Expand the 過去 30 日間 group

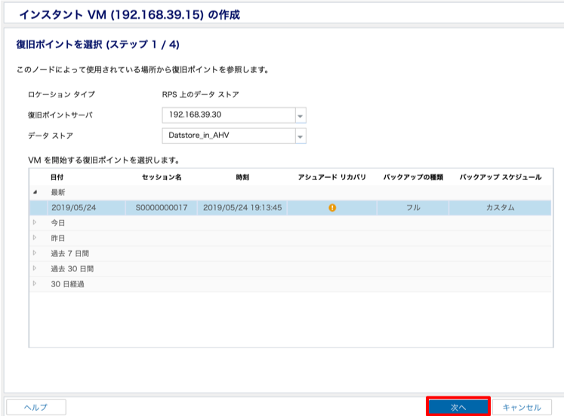[x=35, y=268]
